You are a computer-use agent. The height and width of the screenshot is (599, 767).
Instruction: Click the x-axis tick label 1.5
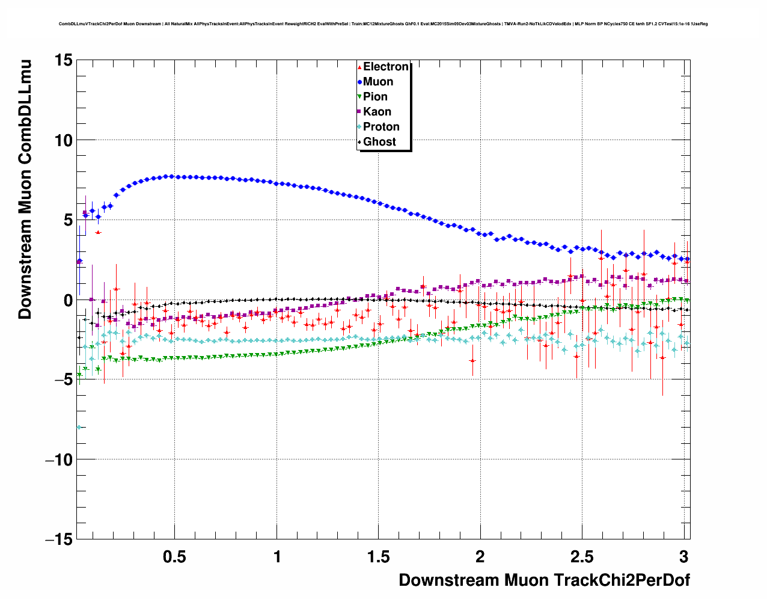(378, 557)
